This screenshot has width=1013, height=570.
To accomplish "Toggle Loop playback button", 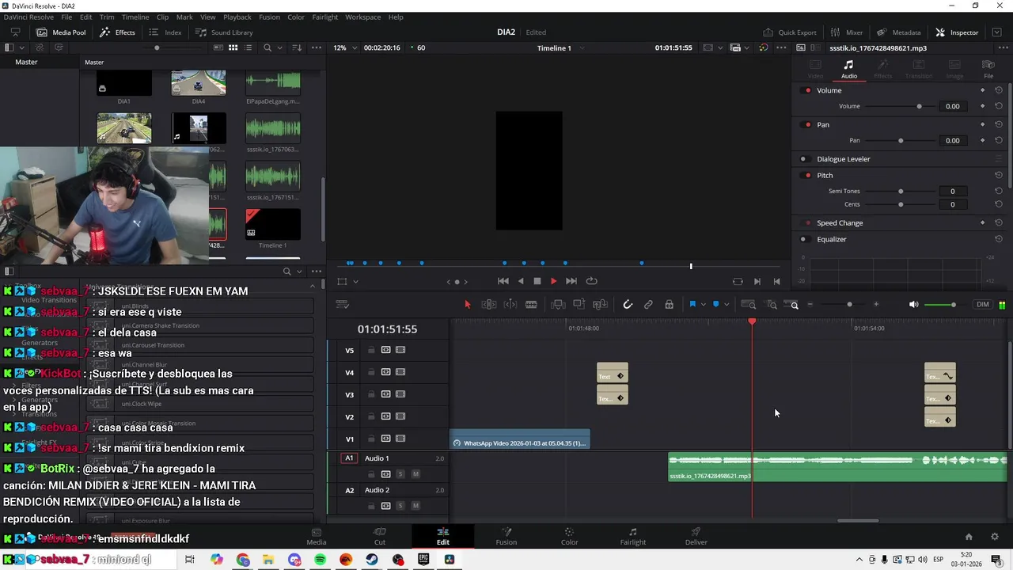I will [591, 281].
